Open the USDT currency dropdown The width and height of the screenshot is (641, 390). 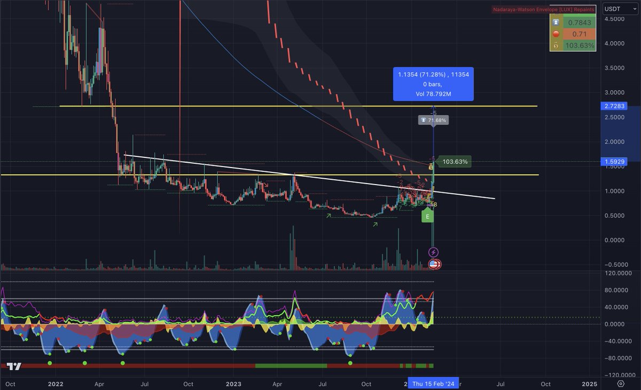[620, 8]
